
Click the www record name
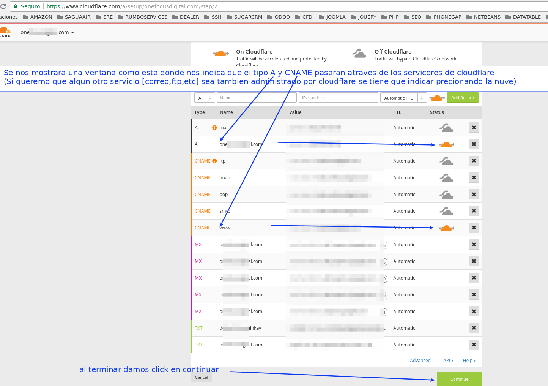(225, 228)
